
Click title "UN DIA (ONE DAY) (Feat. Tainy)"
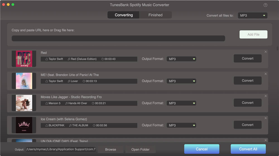tap(64, 141)
